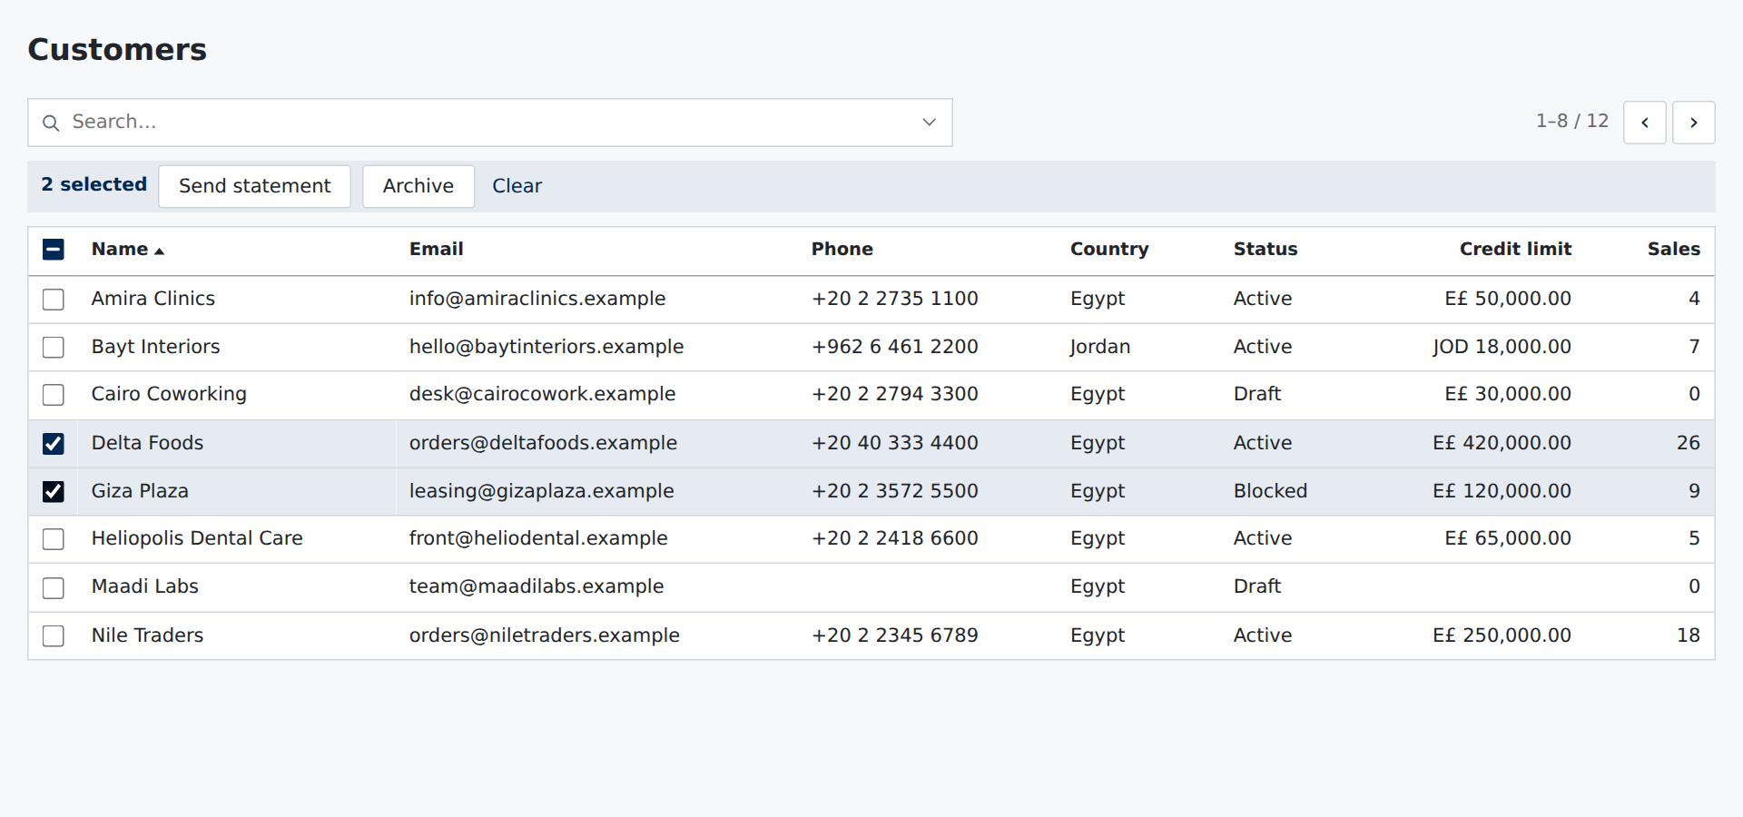Sort by the Sales column header
The image size is (1743, 817).
(1674, 249)
